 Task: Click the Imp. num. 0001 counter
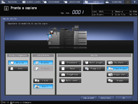coord(72,12)
